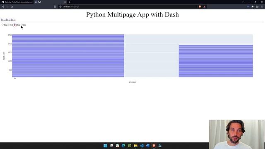This screenshot has height=149, width=265.
Task: Open a new browser tab with plus
Action: click(x=70, y=2)
